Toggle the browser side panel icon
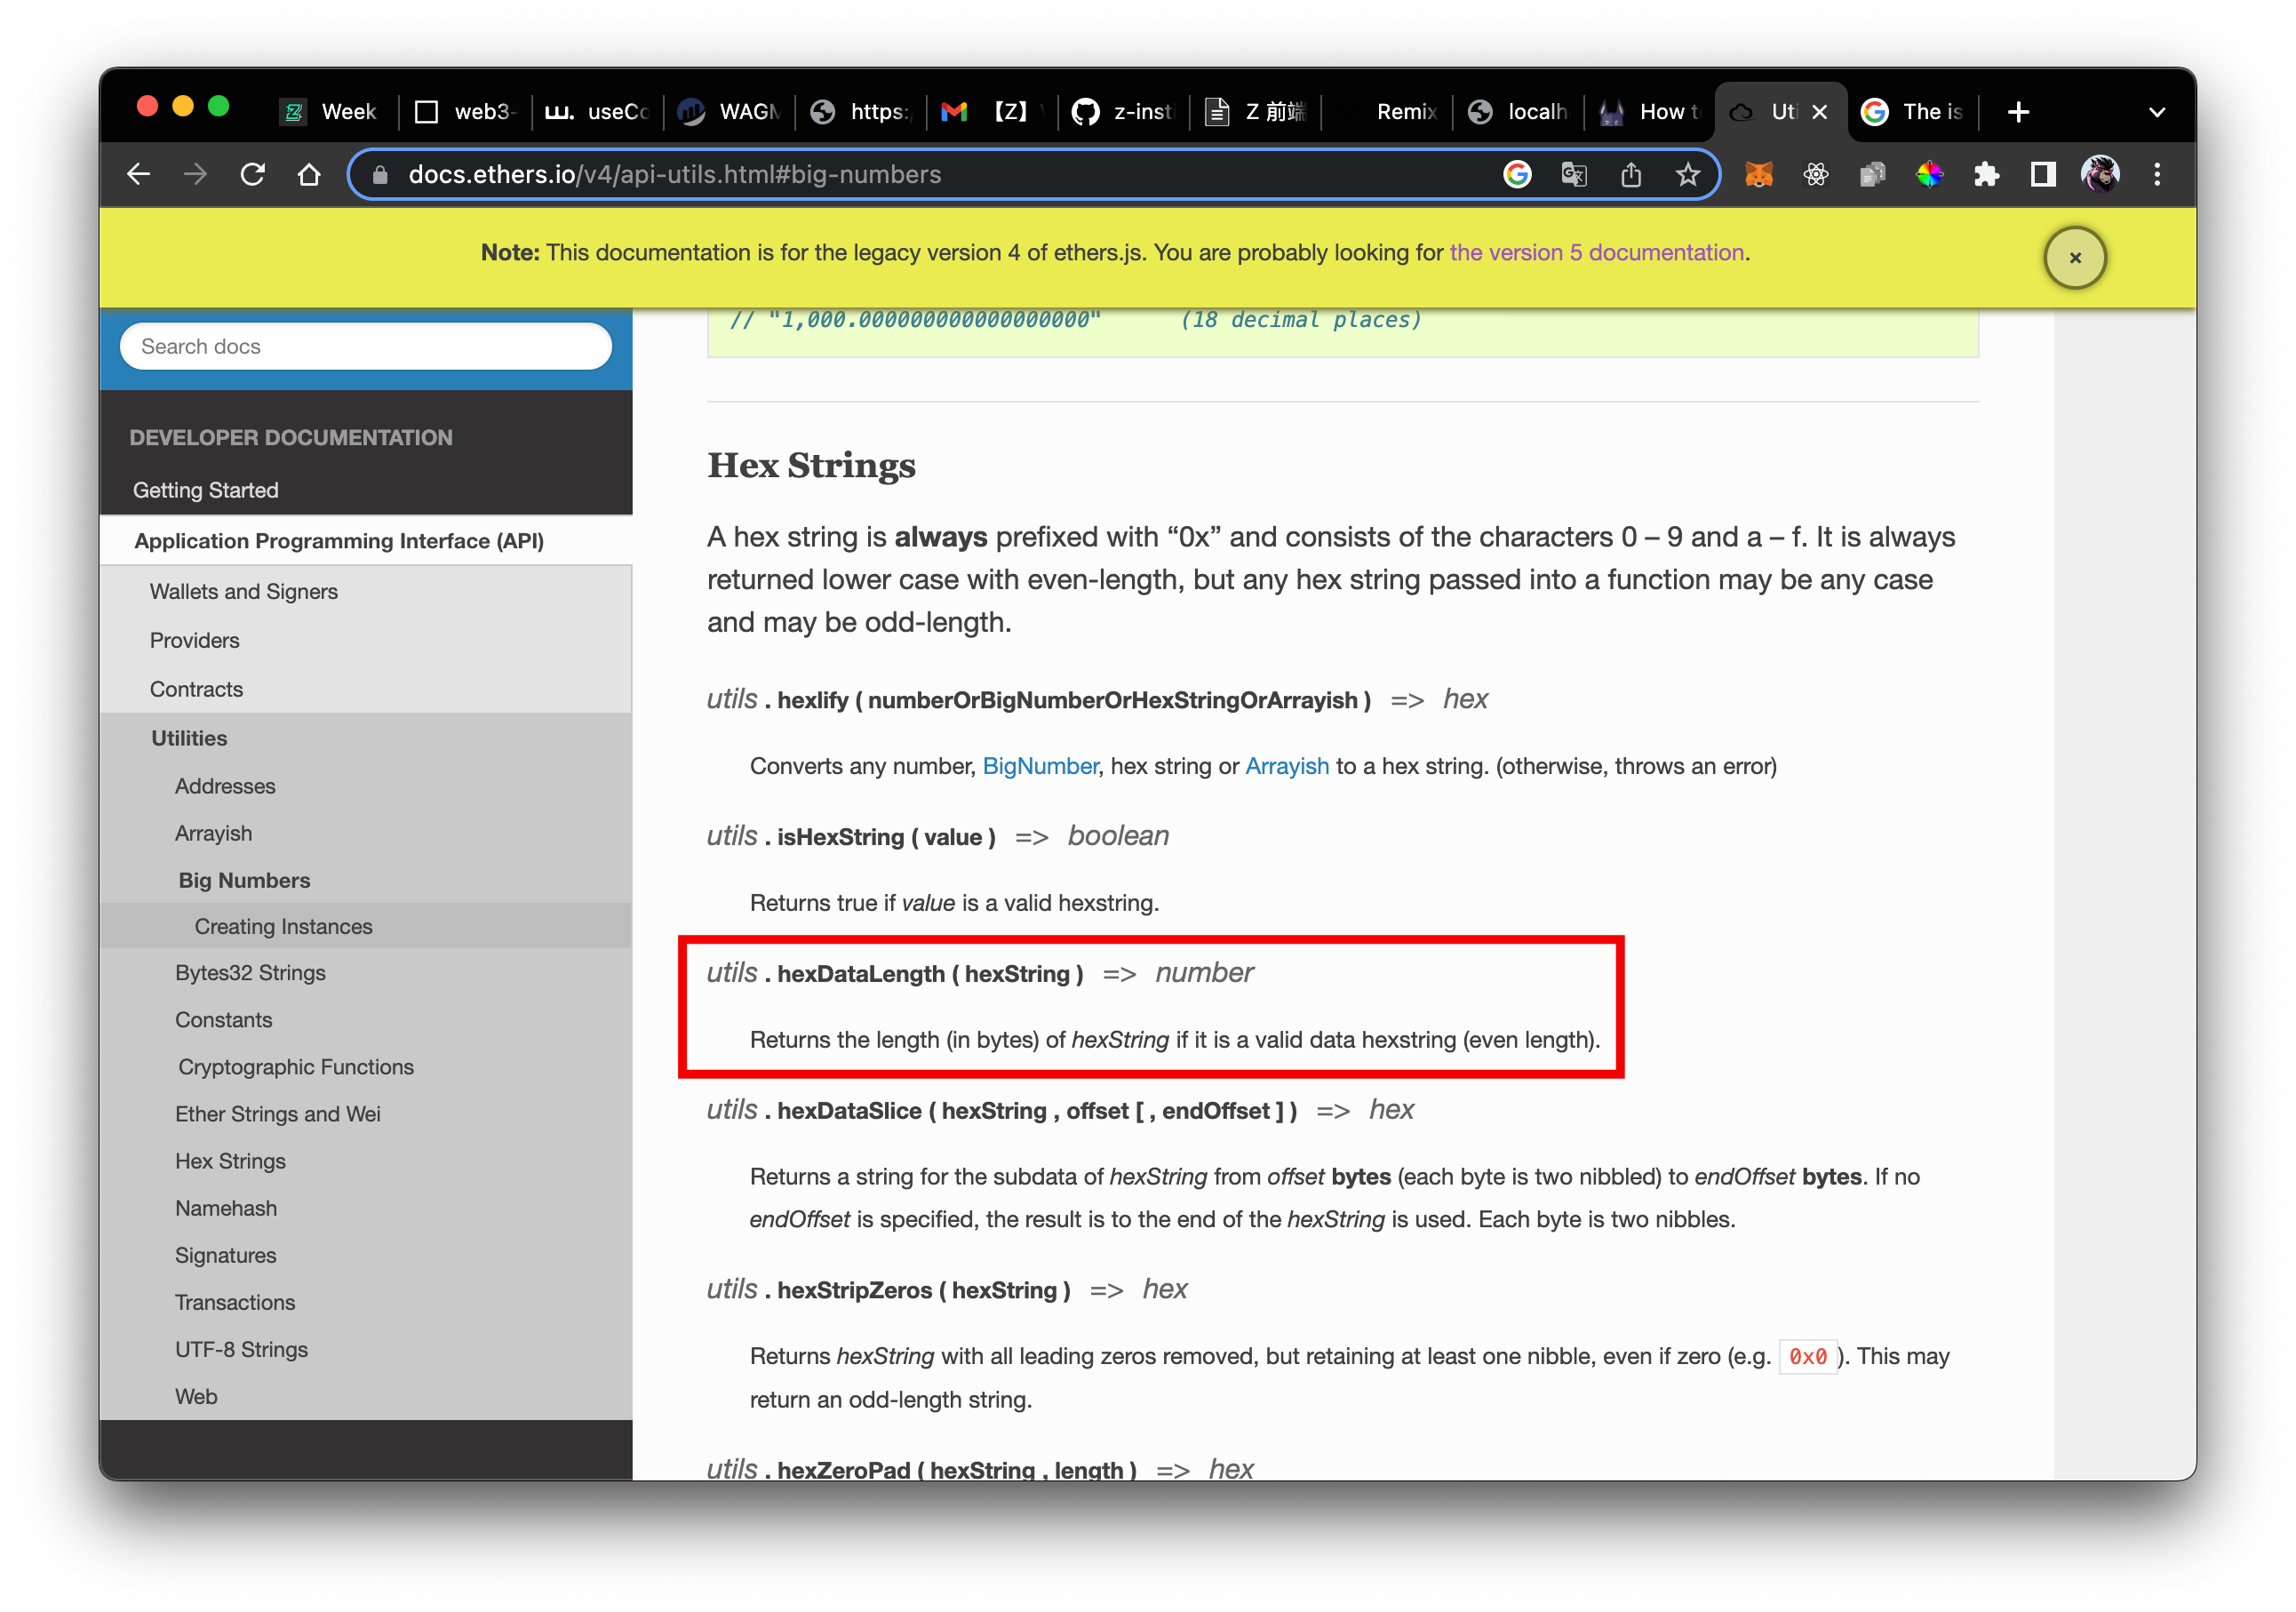Viewport: 2296px width, 1612px height. tap(2042, 175)
